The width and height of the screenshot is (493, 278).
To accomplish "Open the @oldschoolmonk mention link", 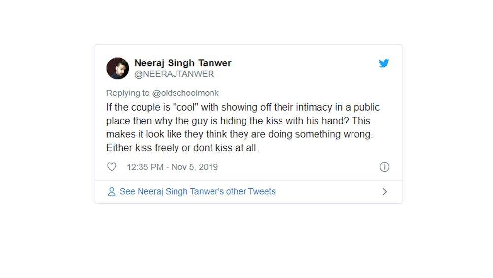I will pos(185,93).
